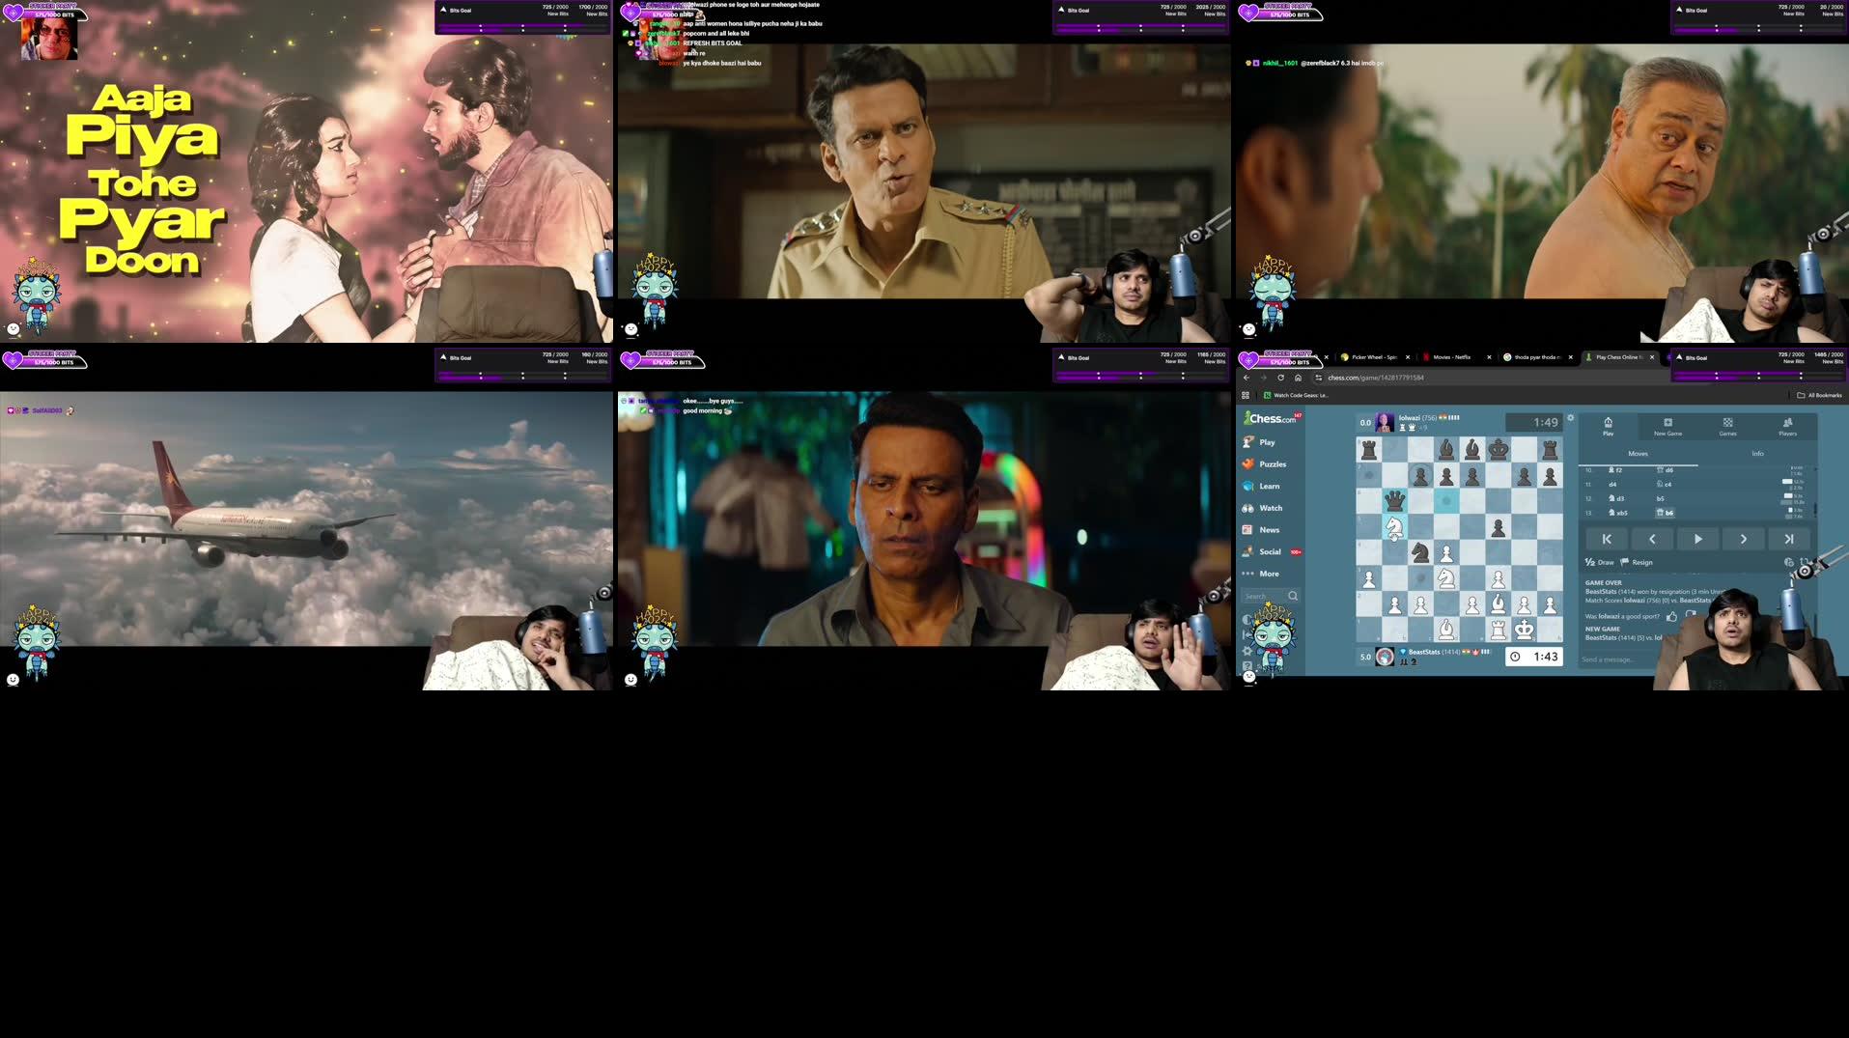
Task: Jump to move 10 f2
Action: 1615,470
